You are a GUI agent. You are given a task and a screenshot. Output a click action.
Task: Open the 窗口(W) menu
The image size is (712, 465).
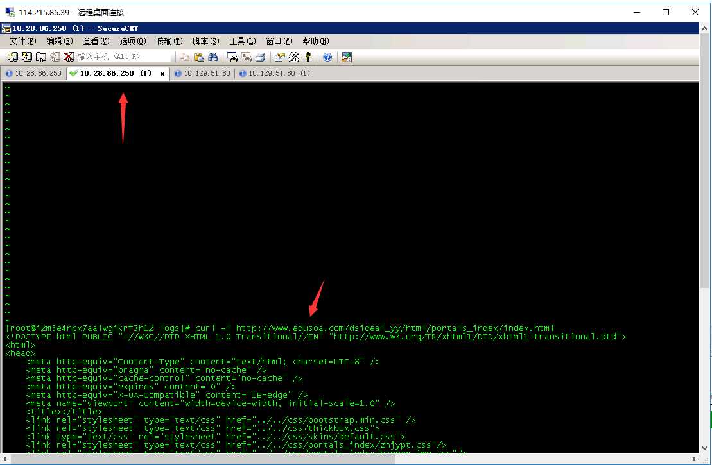tap(279, 41)
